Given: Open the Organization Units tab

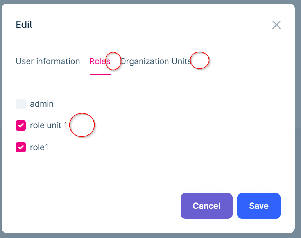Looking at the screenshot, I should click(x=156, y=61).
